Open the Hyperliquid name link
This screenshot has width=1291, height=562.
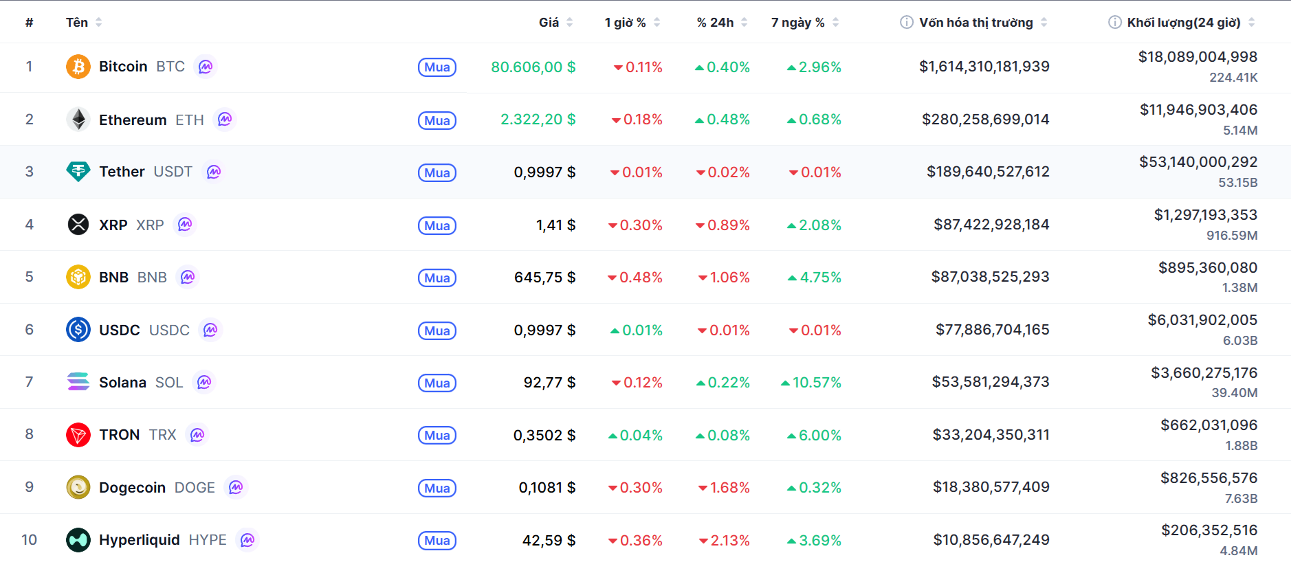(140, 540)
